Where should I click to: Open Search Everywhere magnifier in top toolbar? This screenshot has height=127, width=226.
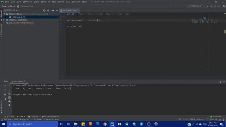pos(224,6)
